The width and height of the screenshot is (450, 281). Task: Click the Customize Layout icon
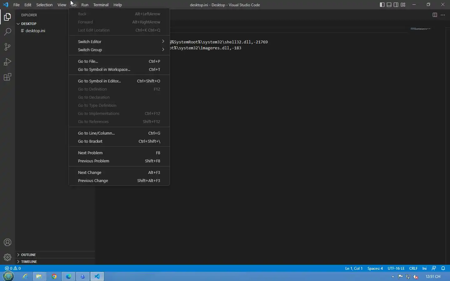(403, 5)
